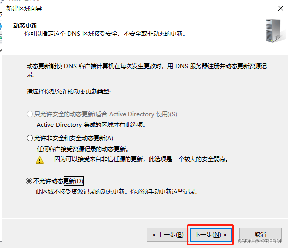Click subtitle about DNS 区域接受安全更新

pos(105,34)
